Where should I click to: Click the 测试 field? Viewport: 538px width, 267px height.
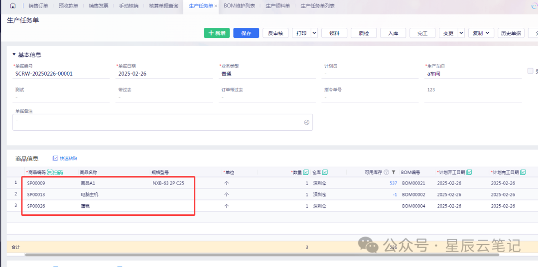(x=61, y=97)
